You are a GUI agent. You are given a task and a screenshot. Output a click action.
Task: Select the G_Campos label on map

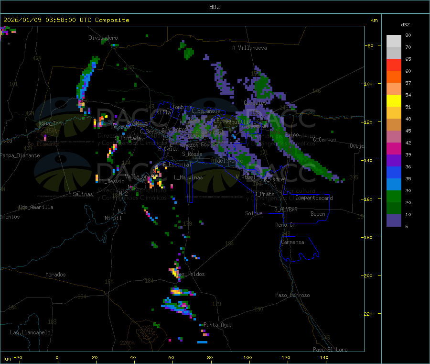coord(324,140)
